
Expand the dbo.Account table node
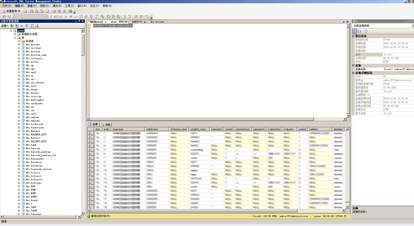click(19, 45)
